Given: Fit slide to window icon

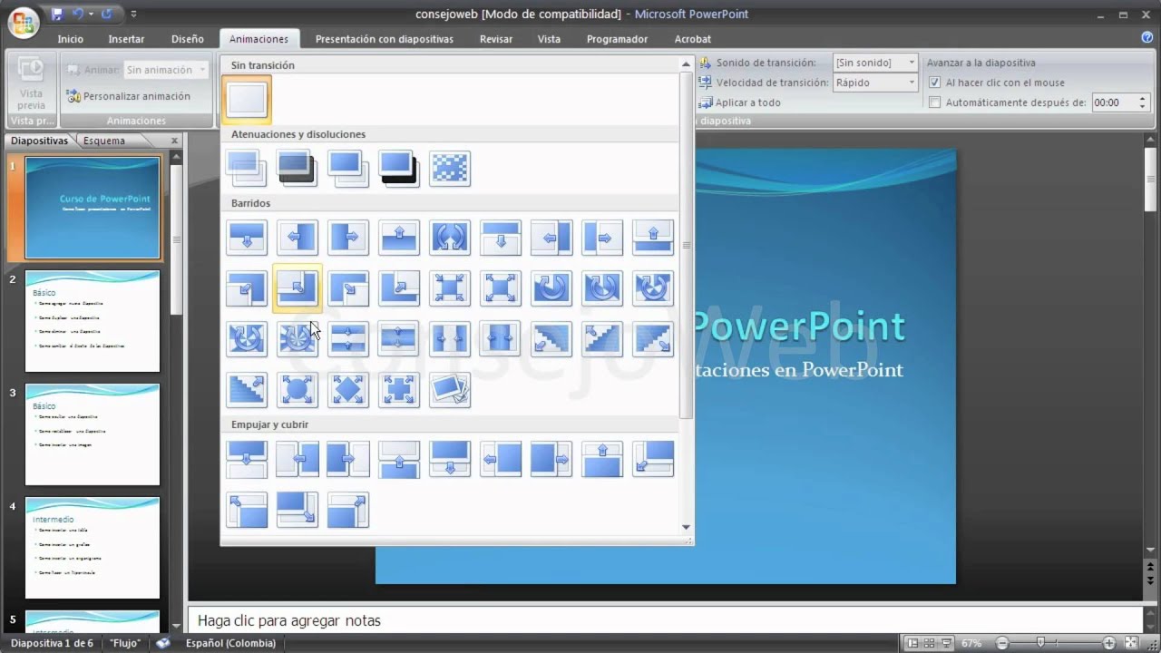Looking at the screenshot, I should tap(1130, 643).
